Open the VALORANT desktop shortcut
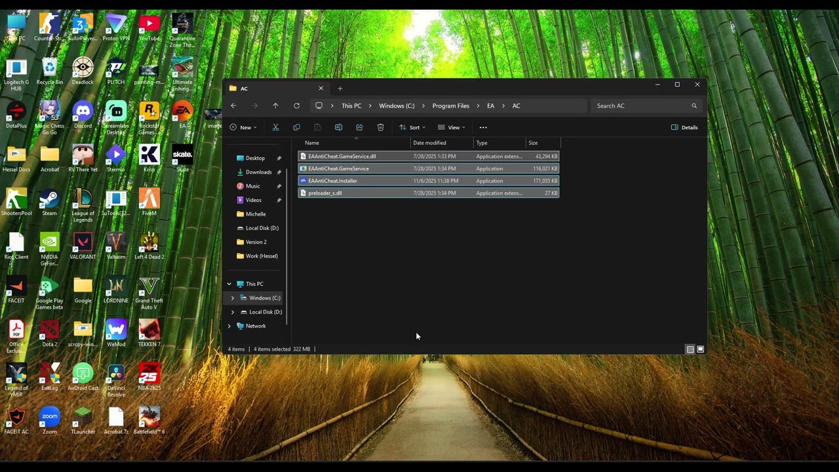The height and width of the screenshot is (472, 839). 83,246
